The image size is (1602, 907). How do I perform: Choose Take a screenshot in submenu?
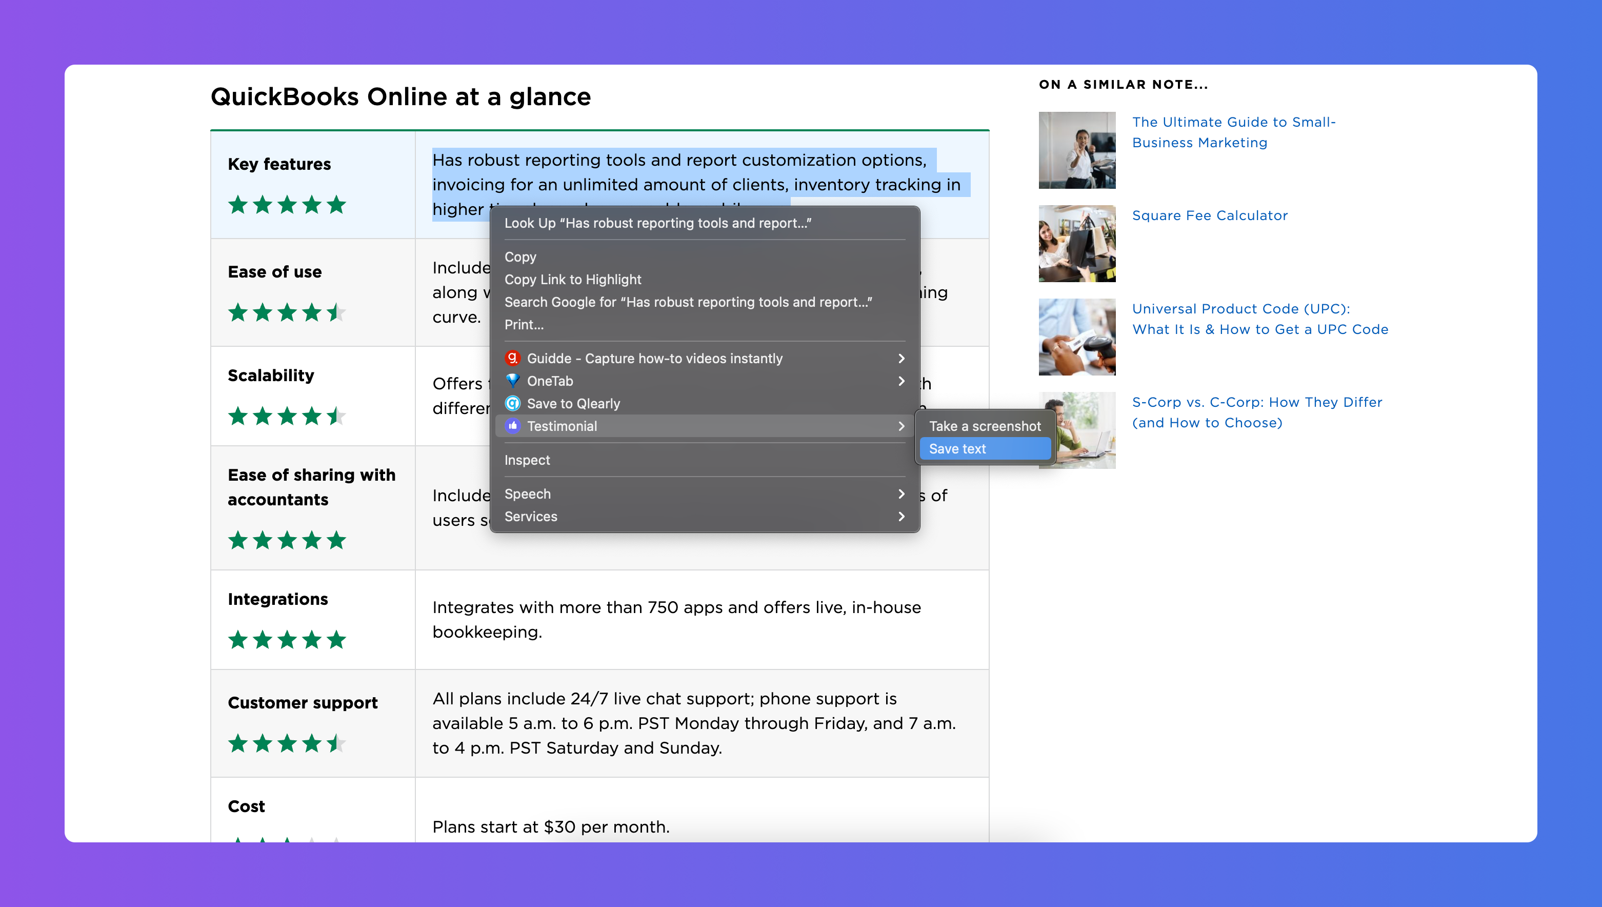tap(985, 426)
